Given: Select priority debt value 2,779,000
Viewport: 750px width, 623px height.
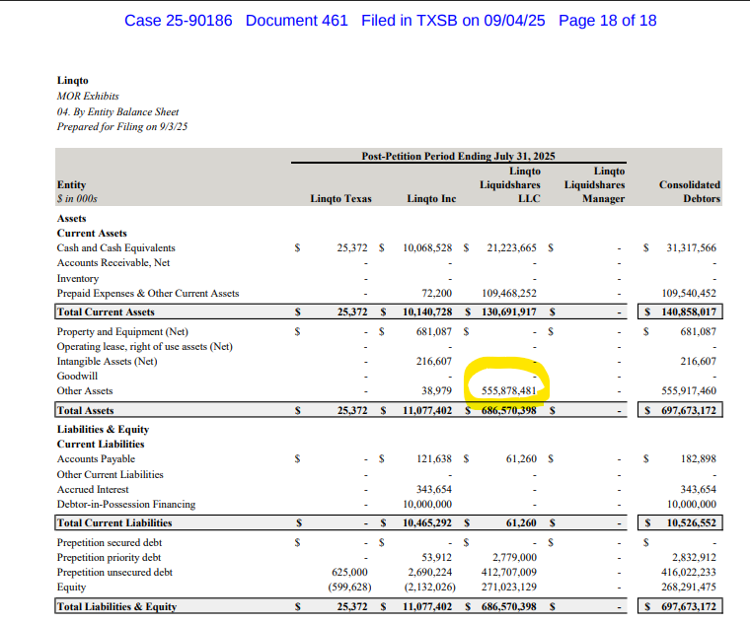Looking at the screenshot, I should point(514,558).
